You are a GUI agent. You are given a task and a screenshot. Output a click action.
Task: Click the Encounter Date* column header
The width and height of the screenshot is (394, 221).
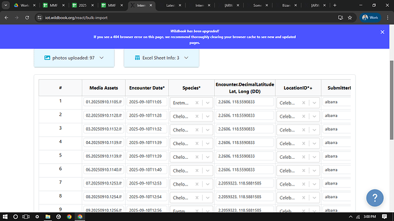pyautogui.click(x=147, y=88)
